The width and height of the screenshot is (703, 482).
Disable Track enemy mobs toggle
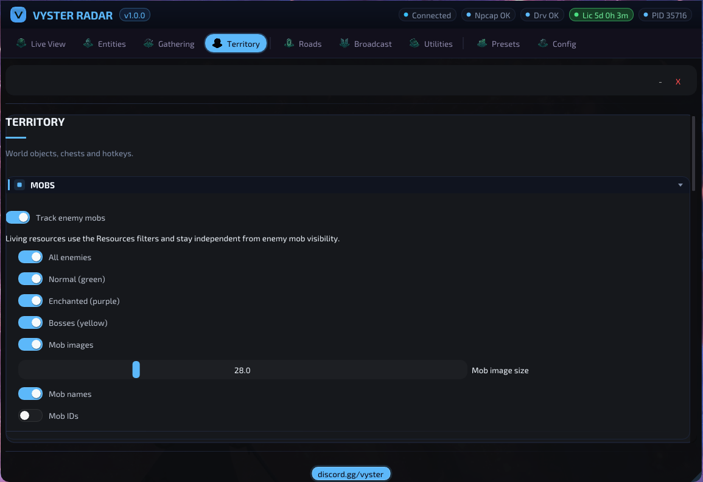click(x=18, y=218)
